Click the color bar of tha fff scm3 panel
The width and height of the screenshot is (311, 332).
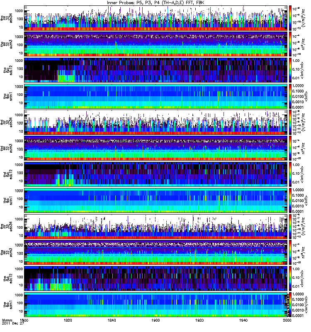point(290,44)
